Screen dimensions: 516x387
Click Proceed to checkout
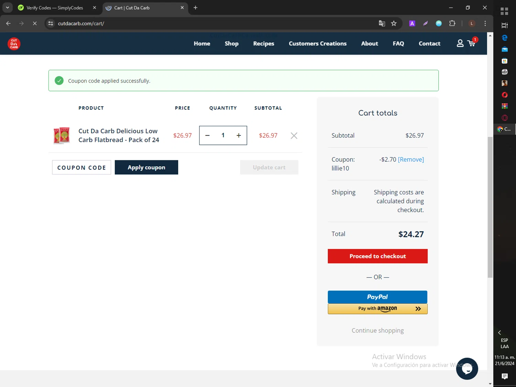pos(378,256)
